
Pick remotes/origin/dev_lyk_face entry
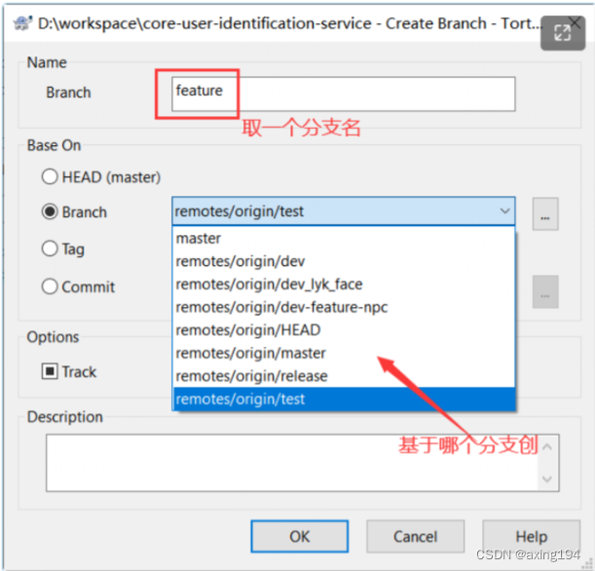[344, 285]
